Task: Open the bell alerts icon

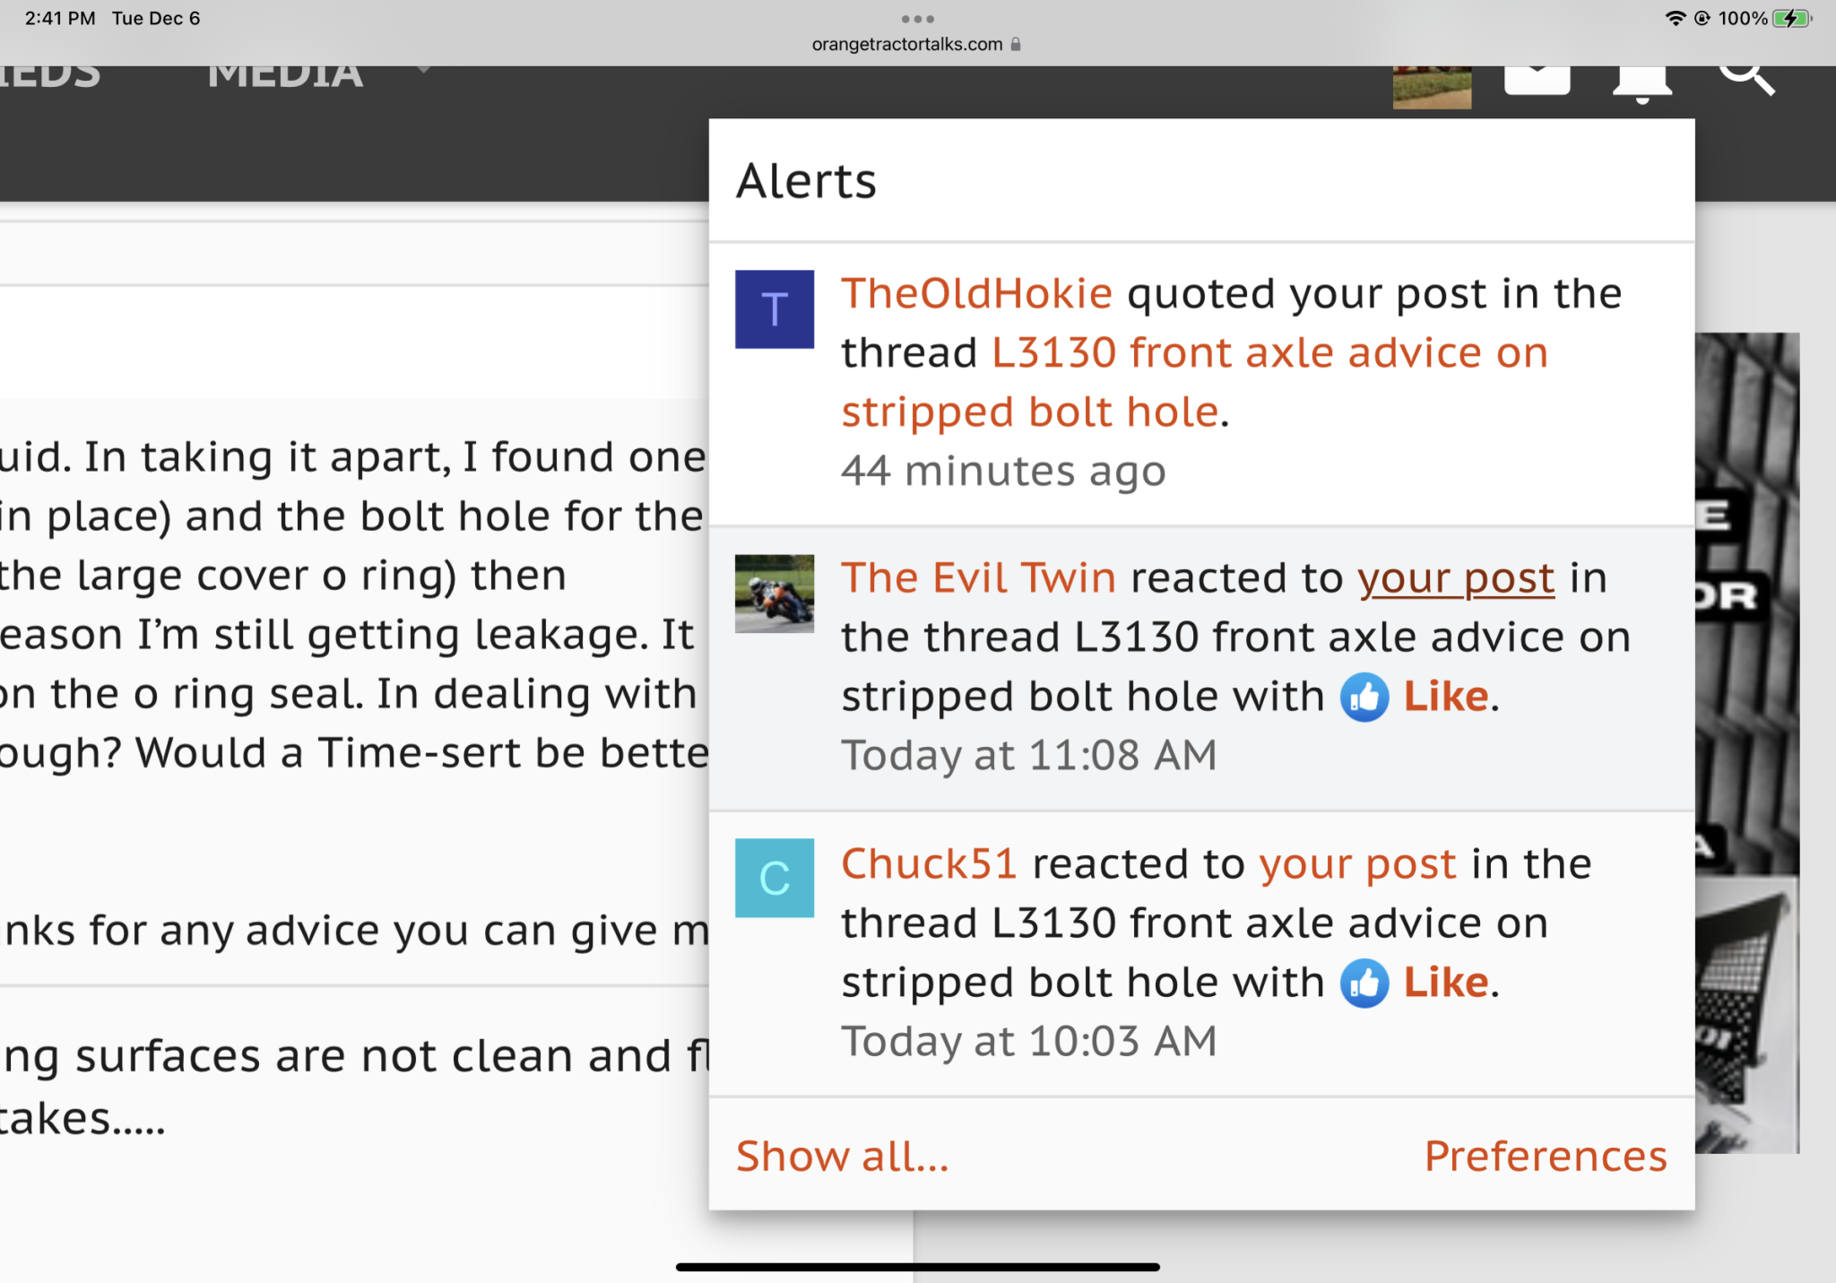Action: coord(1642,82)
